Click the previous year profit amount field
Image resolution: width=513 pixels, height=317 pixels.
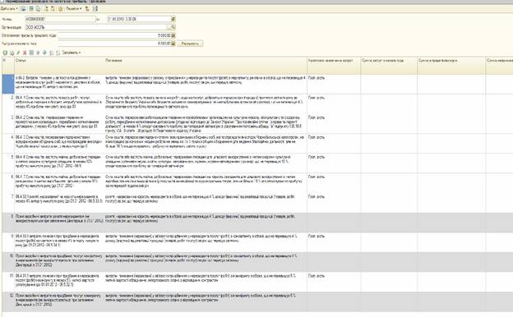click(x=114, y=35)
